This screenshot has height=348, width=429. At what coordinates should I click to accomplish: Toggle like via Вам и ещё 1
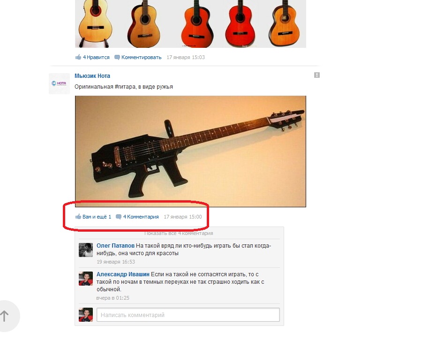[97, 217]
